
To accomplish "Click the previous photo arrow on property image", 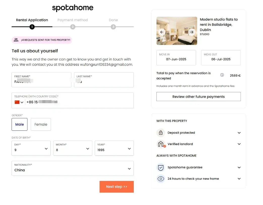I will (x=162, y=32).
